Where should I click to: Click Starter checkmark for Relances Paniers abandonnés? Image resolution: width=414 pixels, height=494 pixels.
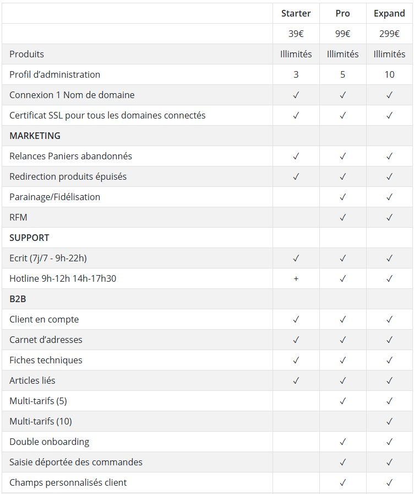click(296, 156)
